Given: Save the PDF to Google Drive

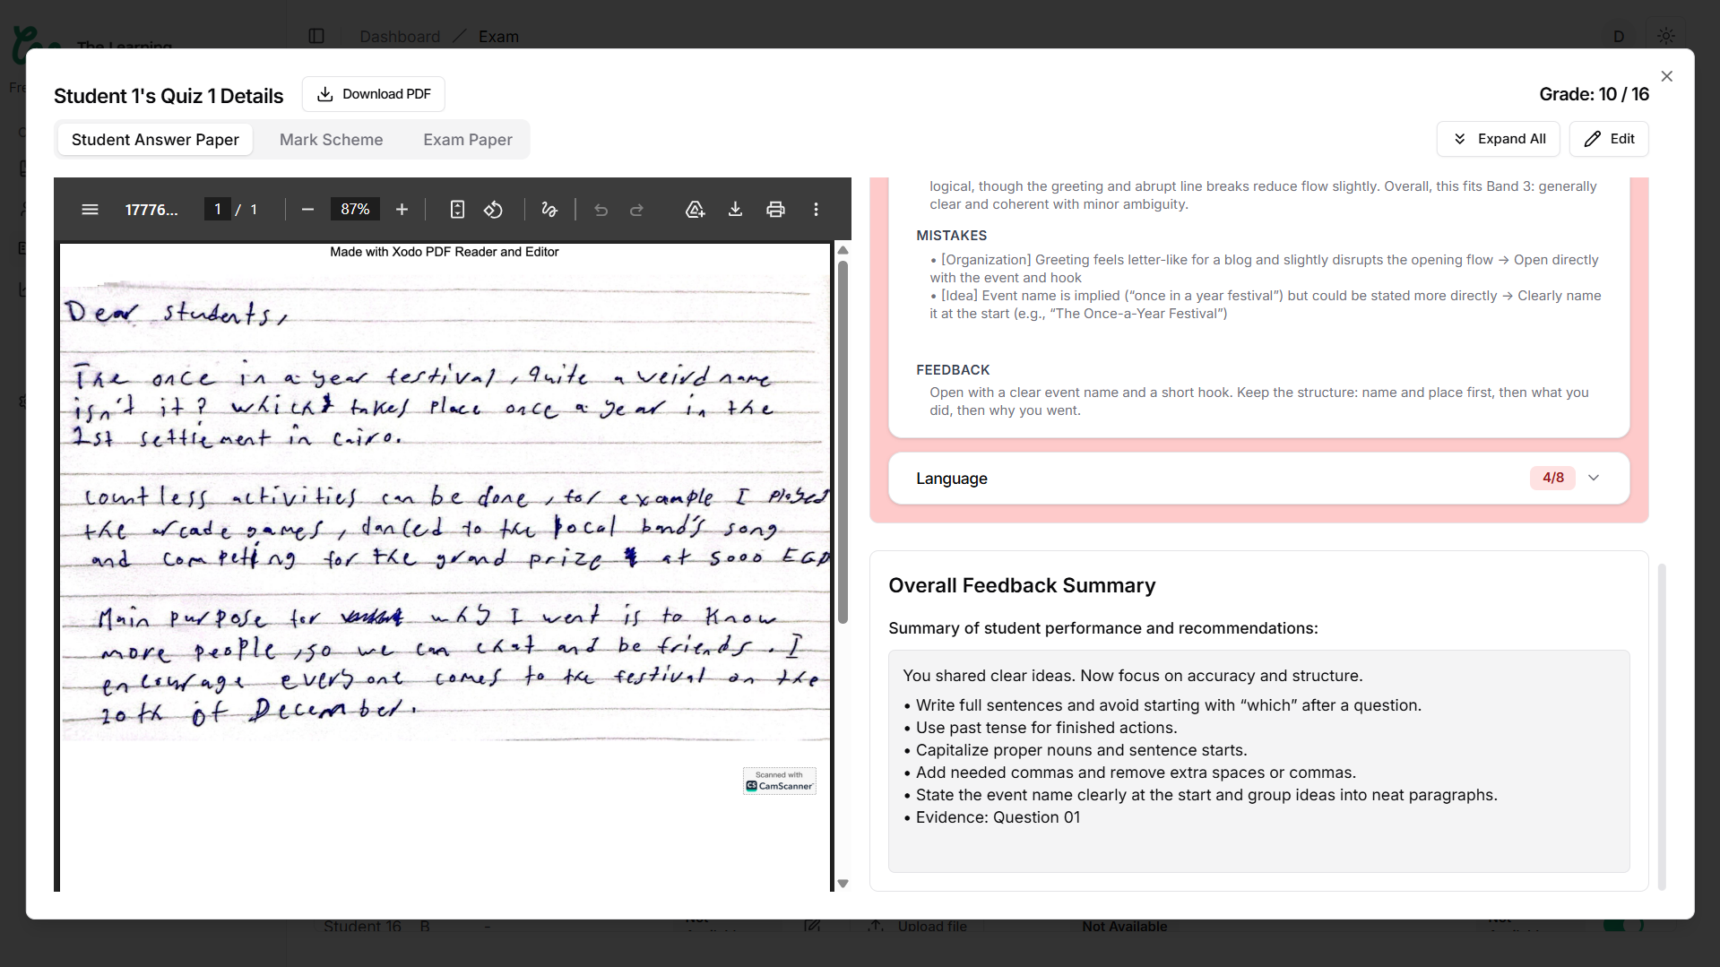Looking at the screenshot, I should coord(695,210).
